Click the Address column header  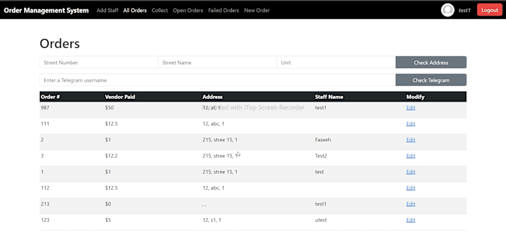(x=213, y=97)
